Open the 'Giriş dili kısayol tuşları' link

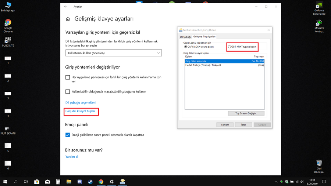click(x=80, y=111)
